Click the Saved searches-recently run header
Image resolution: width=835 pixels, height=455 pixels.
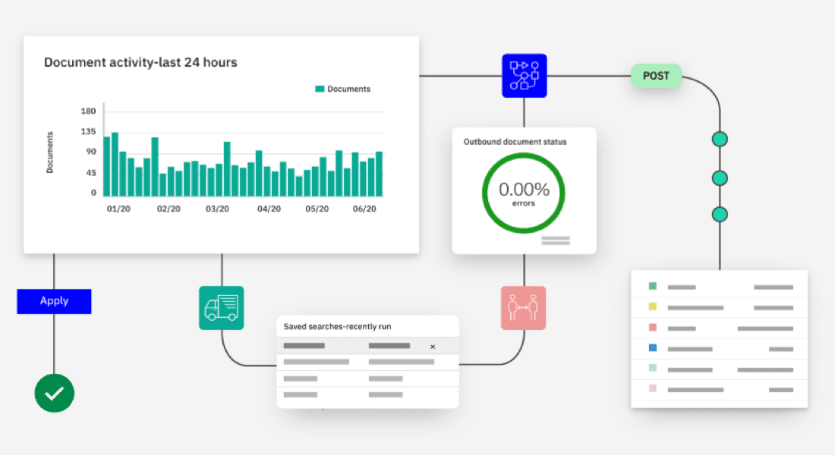337,327
